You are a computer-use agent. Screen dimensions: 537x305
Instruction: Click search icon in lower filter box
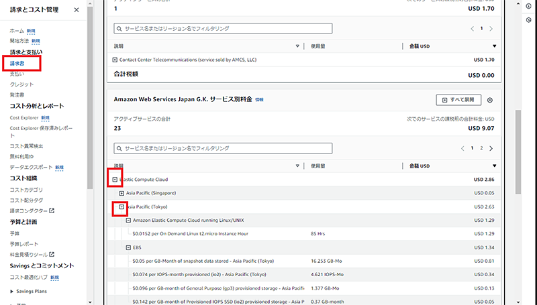pyautogui.click(x=119, y=148)
